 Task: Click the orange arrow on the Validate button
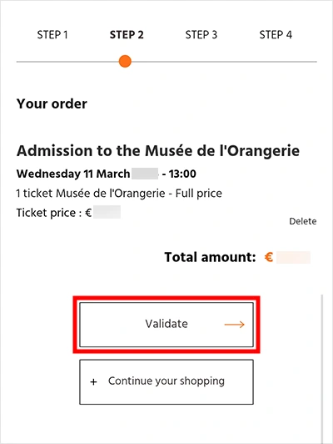tap(235, 324)
